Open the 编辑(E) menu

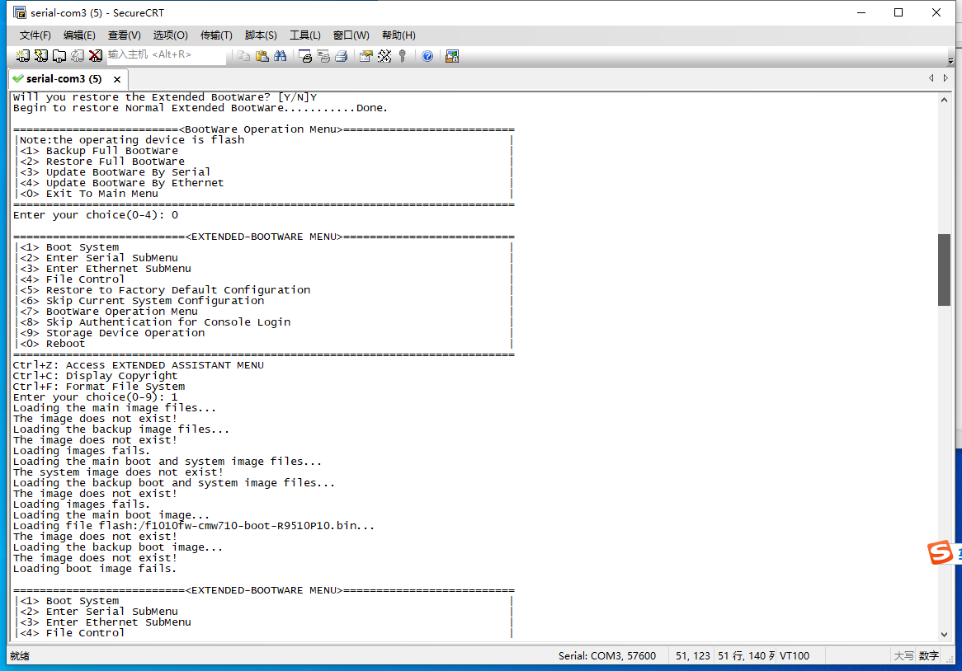[79, 35]
